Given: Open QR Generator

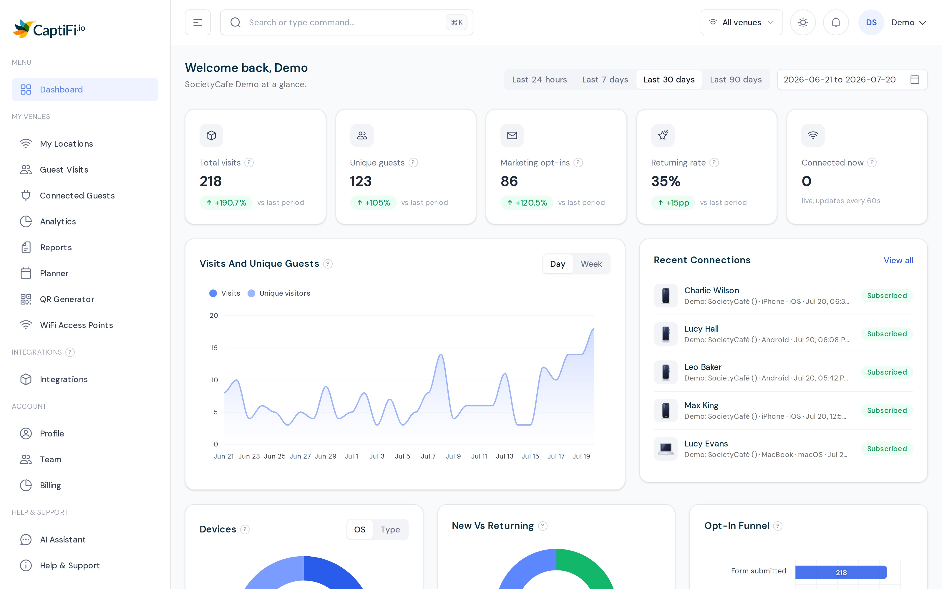Looking at the screenshot, I should pos(85,299).
